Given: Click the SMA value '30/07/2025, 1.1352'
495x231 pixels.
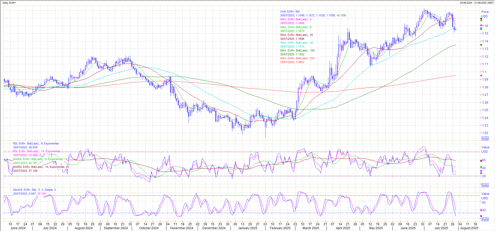Looking at the screenshot, I should point(292,54).
